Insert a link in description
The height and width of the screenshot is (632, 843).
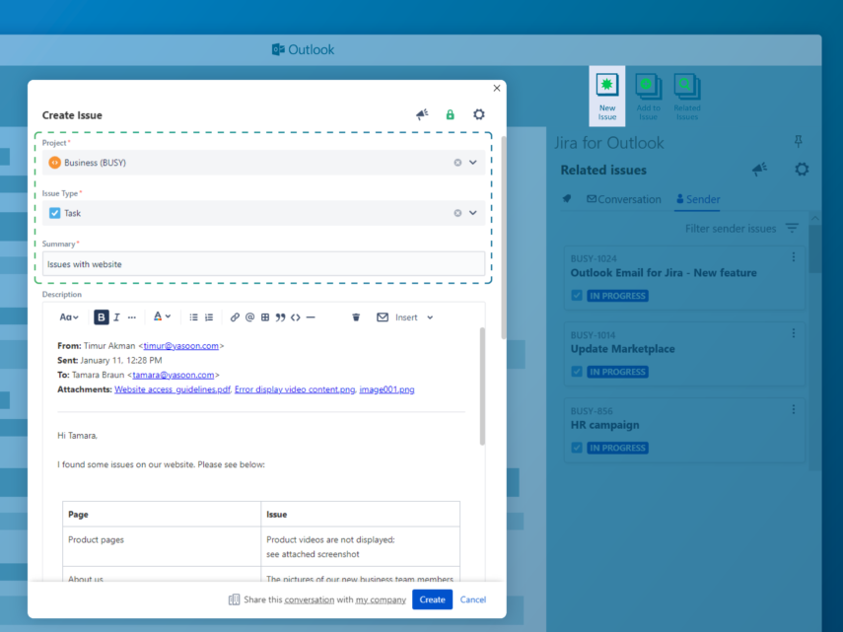point(235,317)
